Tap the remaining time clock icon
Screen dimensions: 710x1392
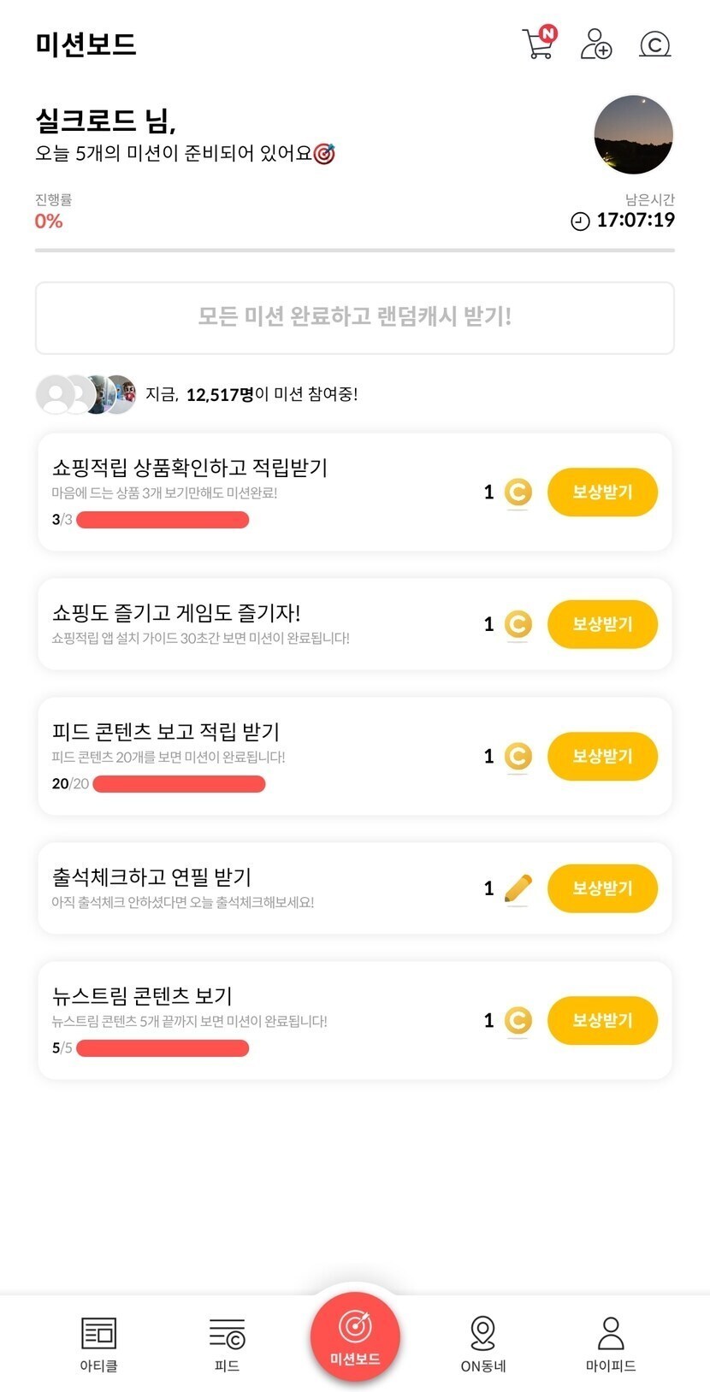[x=580, y=221]
